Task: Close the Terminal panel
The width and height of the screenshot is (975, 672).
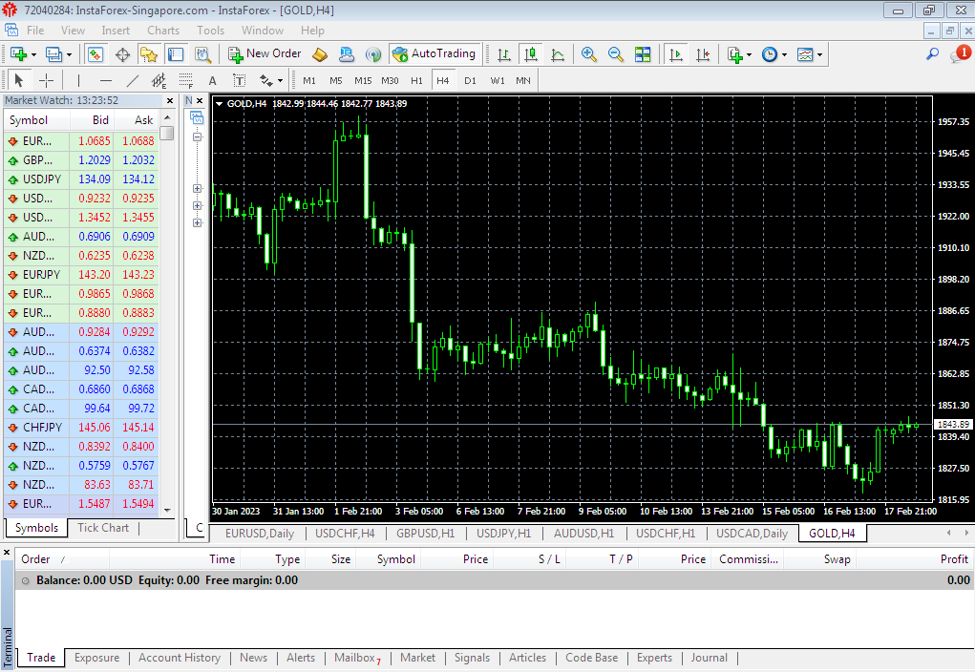Action: click(x=7, y=552)
